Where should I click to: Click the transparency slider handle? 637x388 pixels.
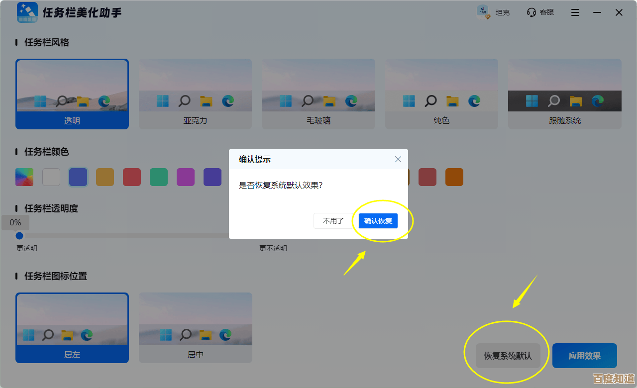(19, 236)
